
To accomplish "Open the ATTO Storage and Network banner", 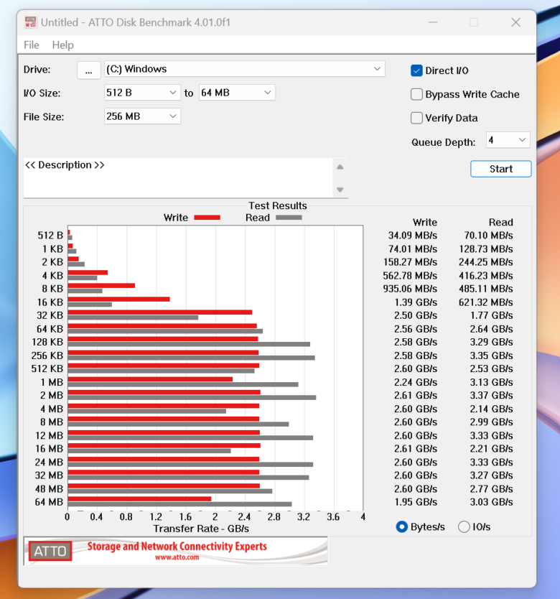I will [x=176, y=551].
